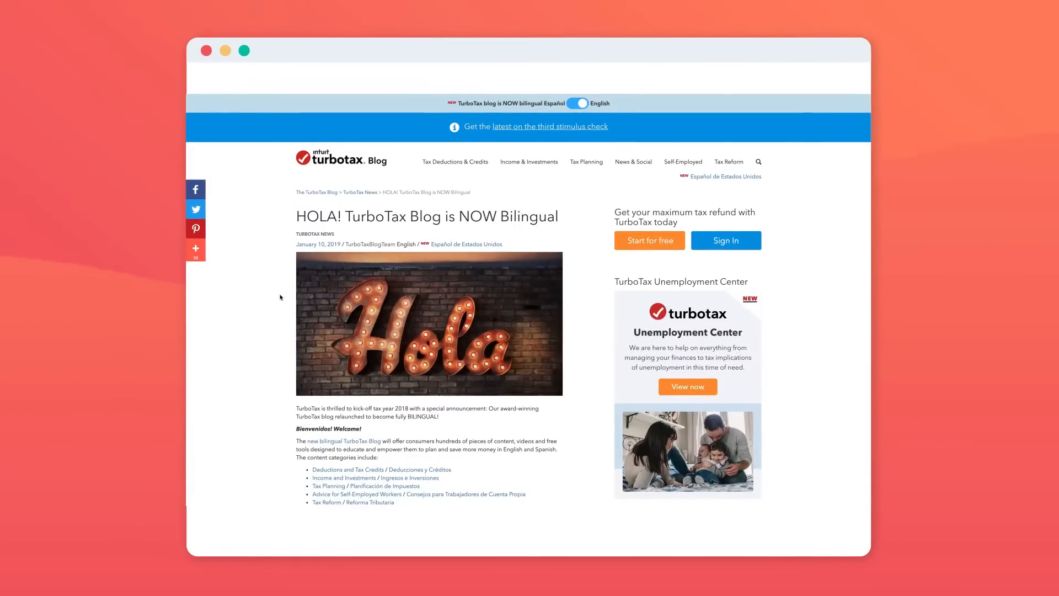The height and width of the screenshot is (596, 1059).
Task: Open Tax Deductions & Credits menu
Action: (x=455, y=162)
